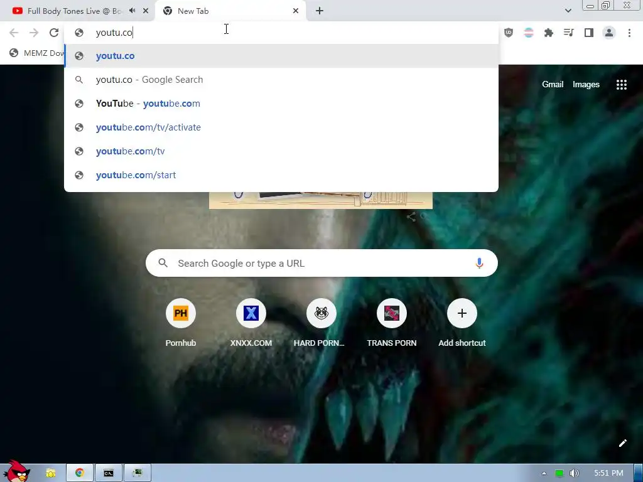
Task: Pick the YouTube - youtube.com suggestion
Action: [x=281, y=104]
